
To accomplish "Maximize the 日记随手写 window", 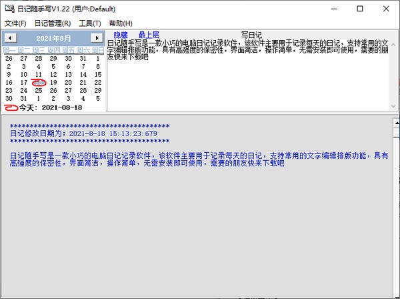I will (x=360, y=9).
